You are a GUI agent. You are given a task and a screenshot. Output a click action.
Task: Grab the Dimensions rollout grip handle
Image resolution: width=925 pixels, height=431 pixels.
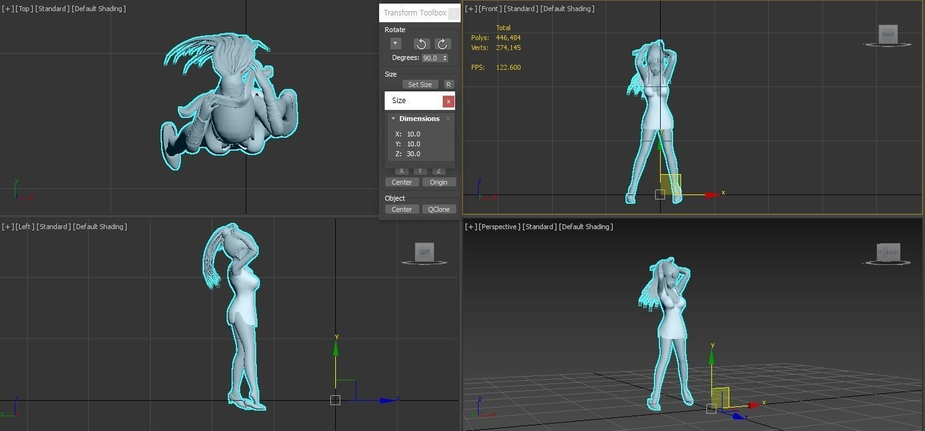[448, 118]
